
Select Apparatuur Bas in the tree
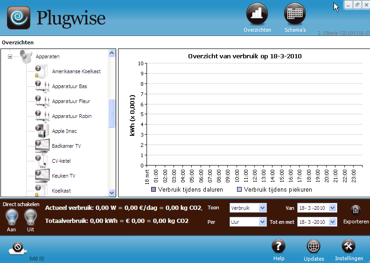(x=70, y=86)
